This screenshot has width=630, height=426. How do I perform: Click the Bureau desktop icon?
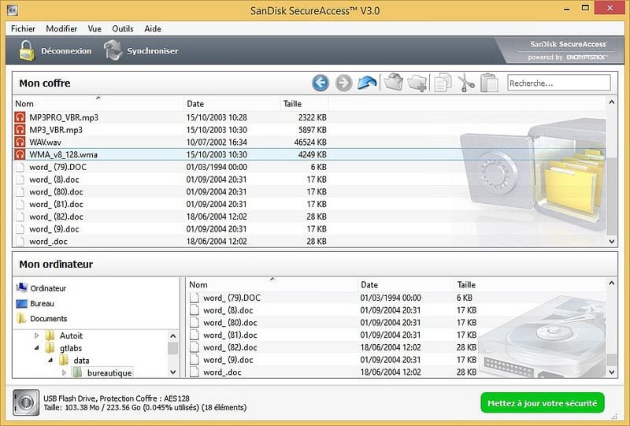[22, 303]
